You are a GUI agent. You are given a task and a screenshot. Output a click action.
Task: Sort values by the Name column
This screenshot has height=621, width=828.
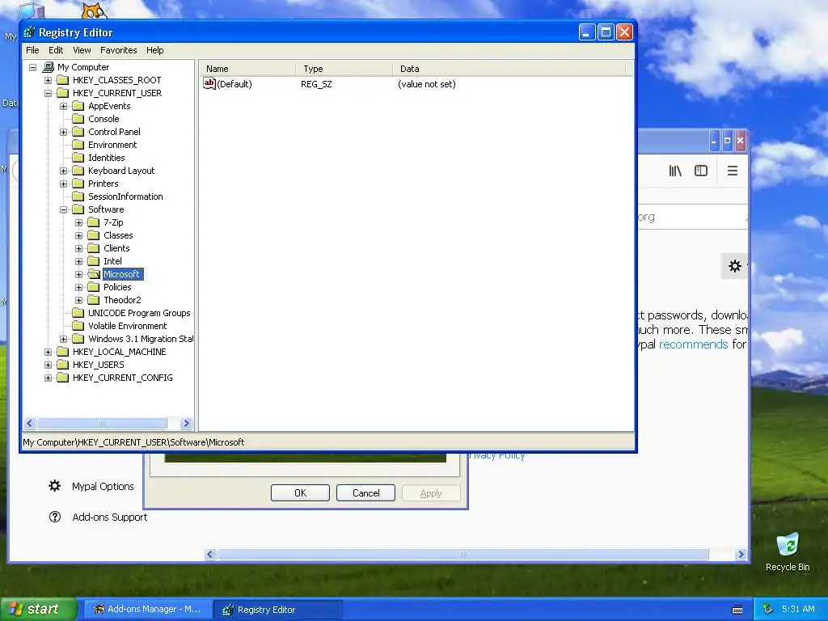point(247,69)
